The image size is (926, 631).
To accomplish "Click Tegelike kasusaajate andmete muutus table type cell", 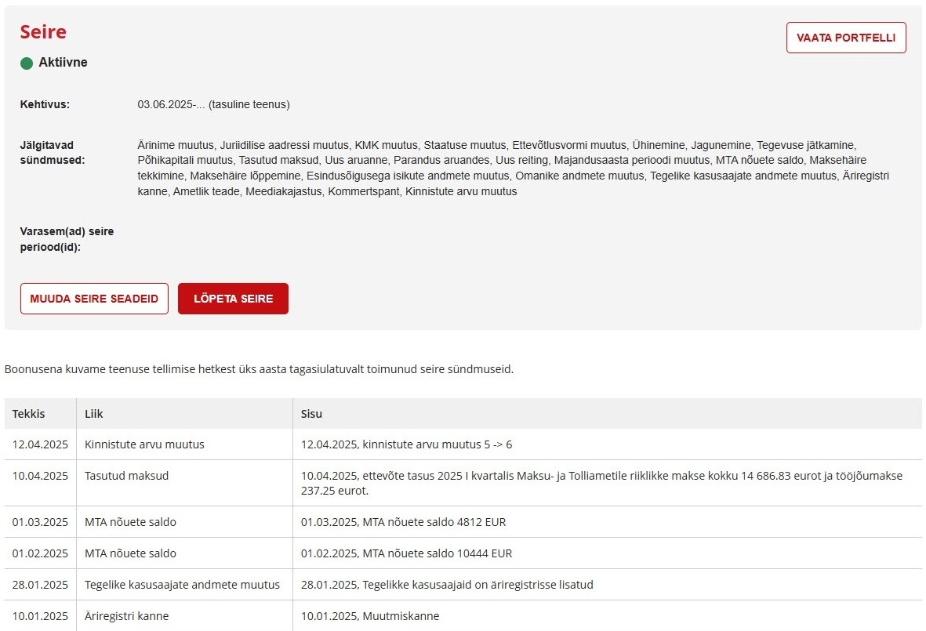I will click(182, 585).
